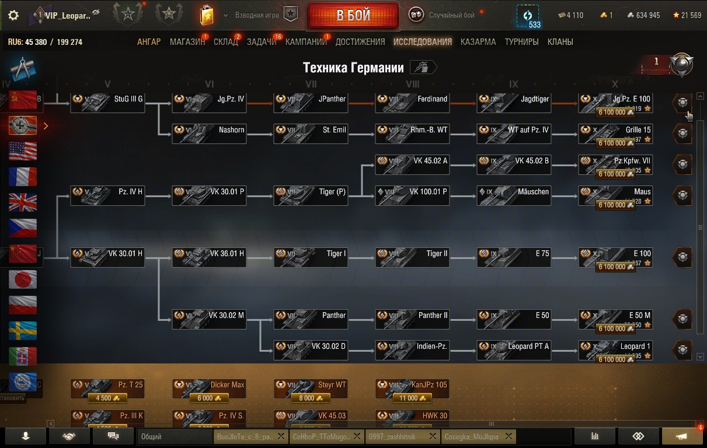Open the premium shop bag icon

(x=207, y=15)
